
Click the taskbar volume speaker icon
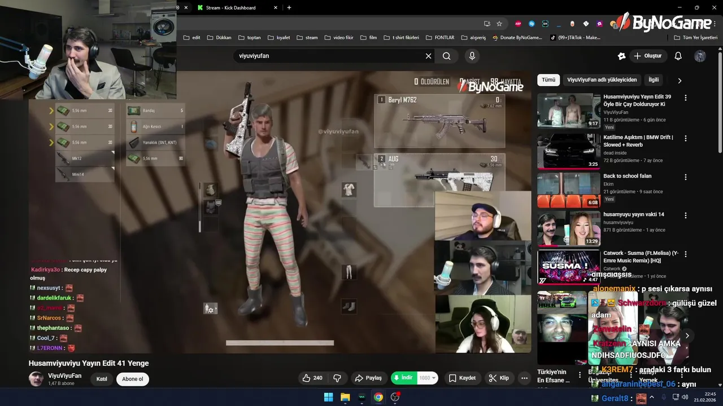pos(685,397)
